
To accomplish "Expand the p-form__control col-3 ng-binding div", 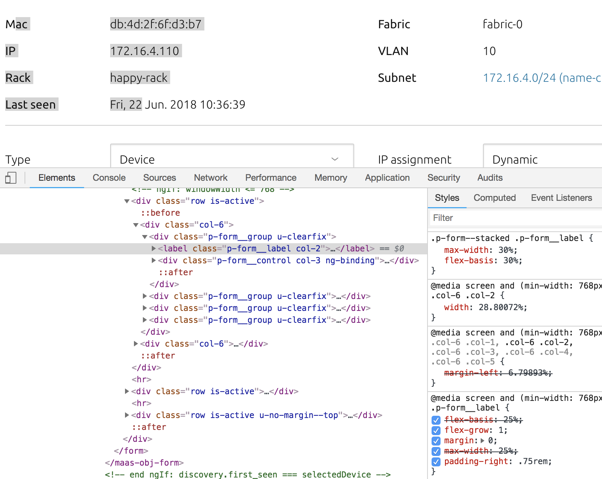I will click(x=154, y=260).
